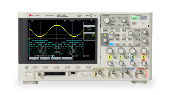Select the Trigger Pattern softkey menu on screen
The height and width of the screenshot is (95, 169).
coord(34,59)
